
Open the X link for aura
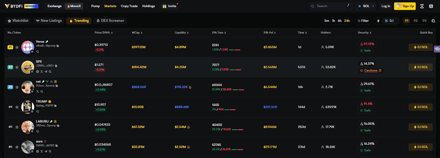tap(42, 151)
